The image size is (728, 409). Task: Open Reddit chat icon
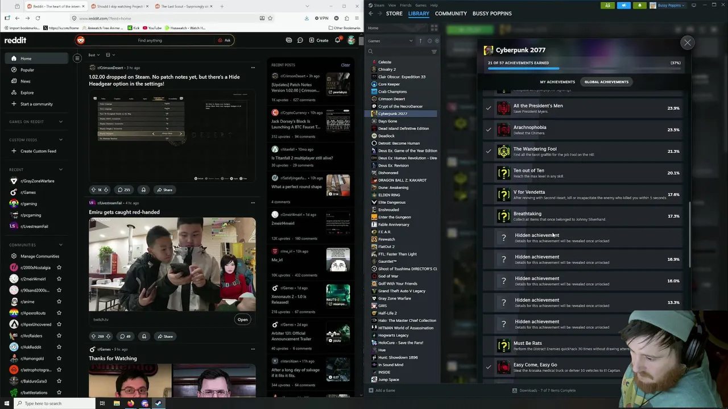tap(300, 40)
